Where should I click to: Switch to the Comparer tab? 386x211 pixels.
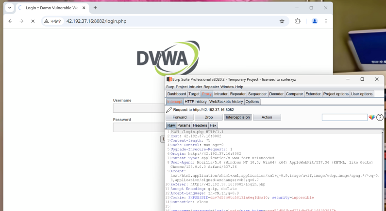point(294,94)
